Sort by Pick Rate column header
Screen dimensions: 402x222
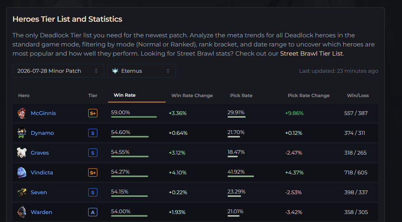(x=241, y=96)
